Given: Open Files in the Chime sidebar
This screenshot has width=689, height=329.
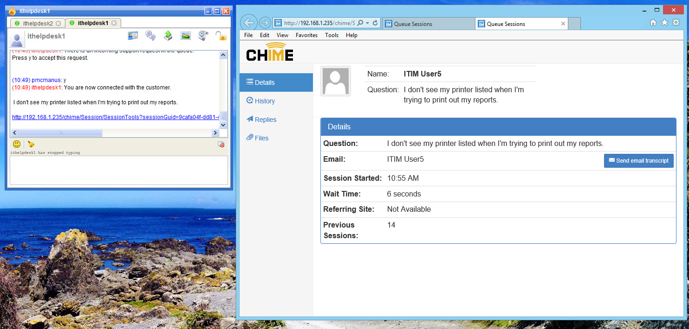Looking at the screenshot, I should coord(276,138).
